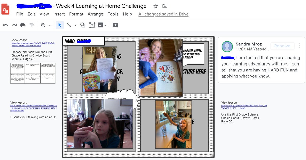Click the document title text
Screen dimensions: 306x160
click(x=82, y=6)
